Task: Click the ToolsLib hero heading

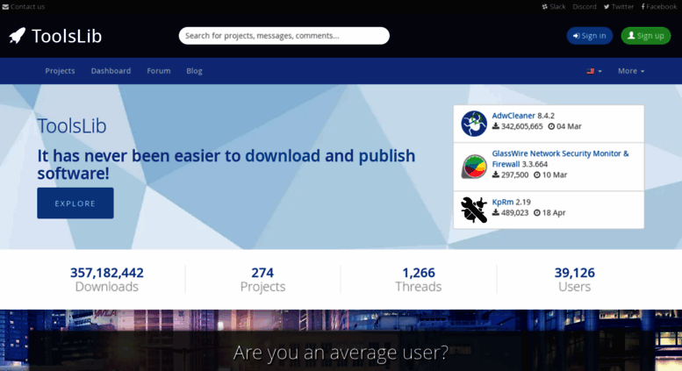Action: point(72,126)
